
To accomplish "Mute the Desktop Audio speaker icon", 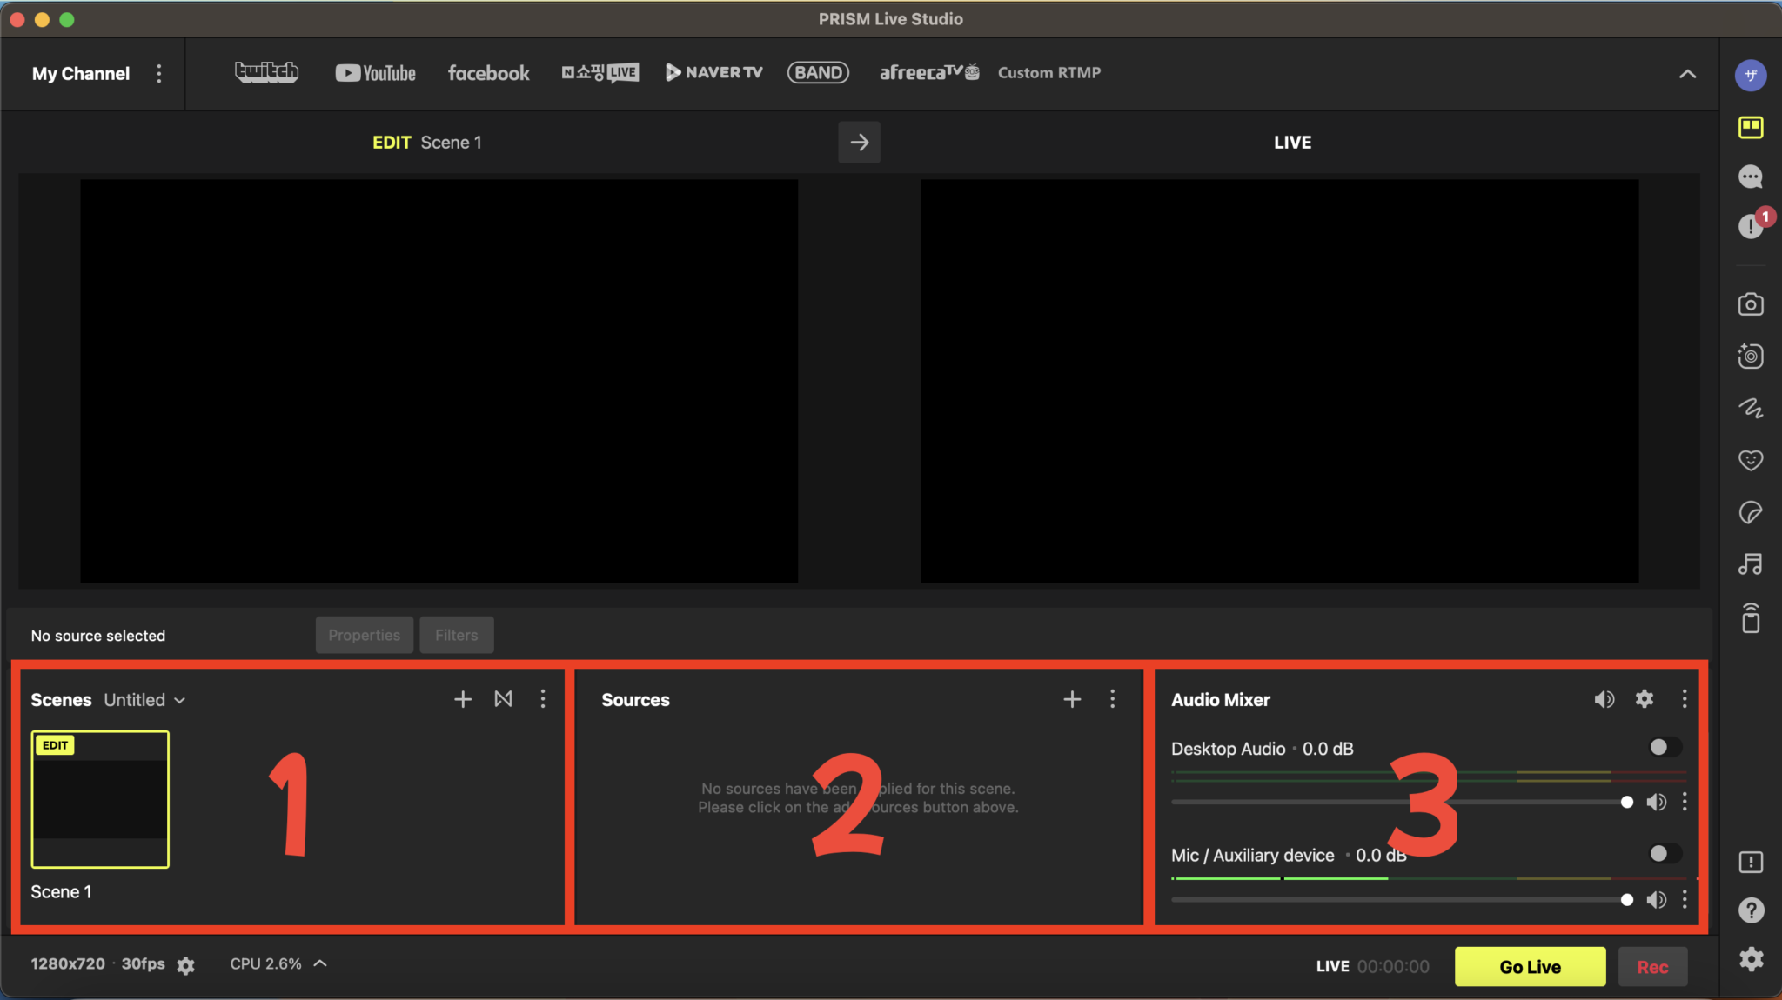I will [x=1656, y=802].
